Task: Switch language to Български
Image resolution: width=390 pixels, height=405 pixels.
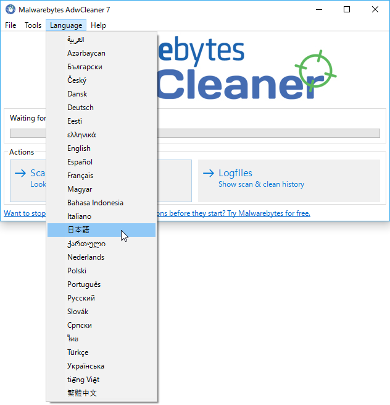Action: [x=102, y=67]
